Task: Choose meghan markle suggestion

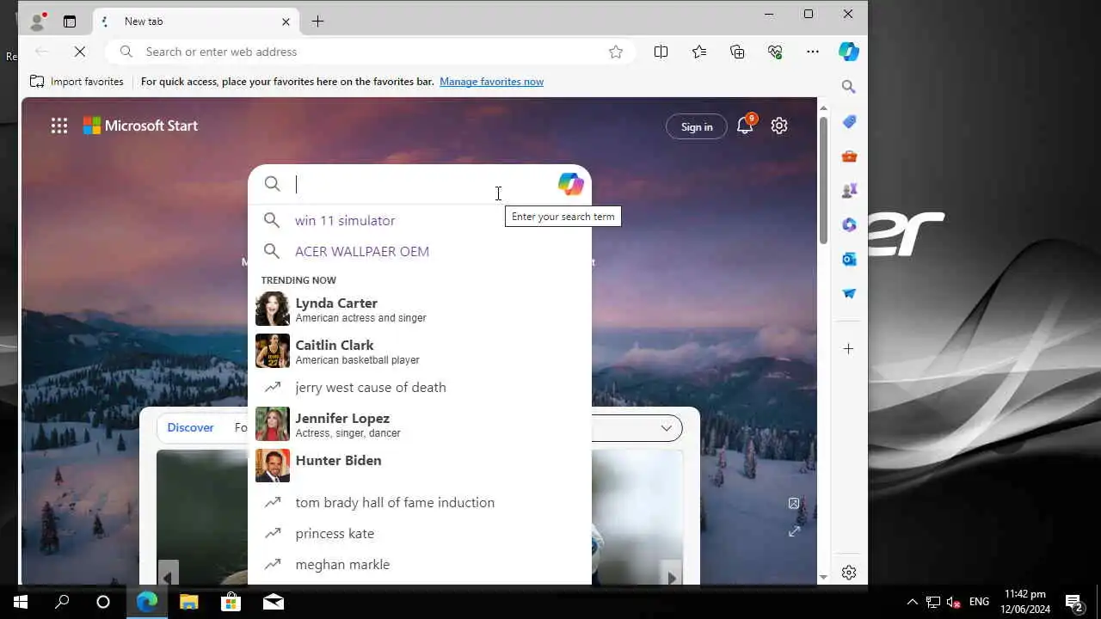Action: click(420, 564)
